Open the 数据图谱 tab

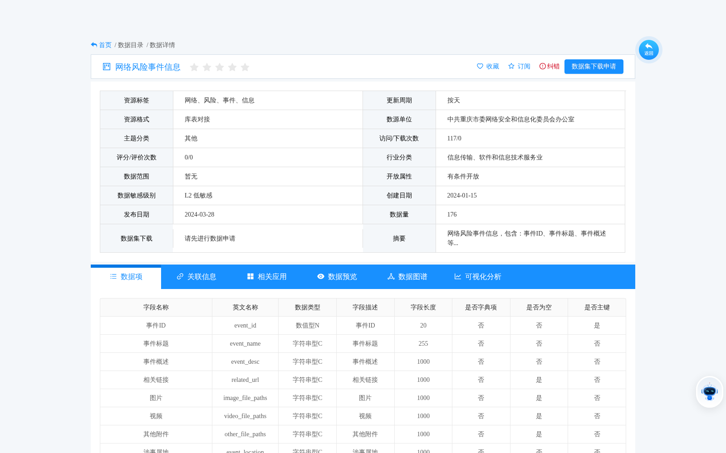pyautogui.click(x=407, y=277)
